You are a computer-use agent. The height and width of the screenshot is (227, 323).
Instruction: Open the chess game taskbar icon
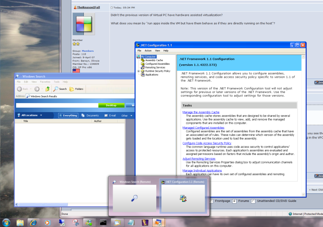click(x=145, y=223)
